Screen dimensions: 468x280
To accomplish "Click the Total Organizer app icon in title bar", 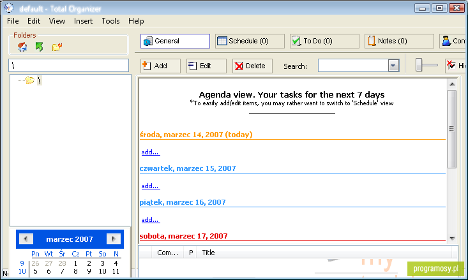I will tap(9, 8).
